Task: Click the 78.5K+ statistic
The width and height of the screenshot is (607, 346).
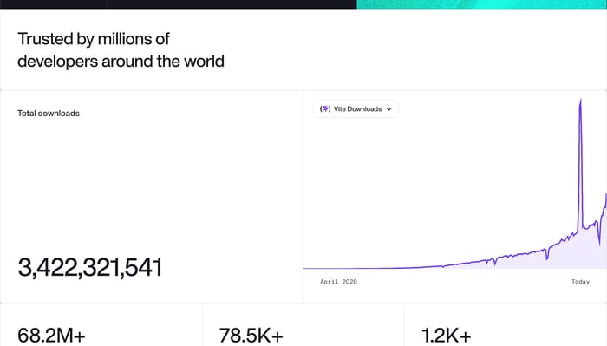Action: pos(251,336)
